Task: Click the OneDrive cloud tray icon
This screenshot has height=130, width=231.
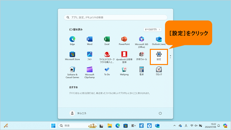Action: 180,126
